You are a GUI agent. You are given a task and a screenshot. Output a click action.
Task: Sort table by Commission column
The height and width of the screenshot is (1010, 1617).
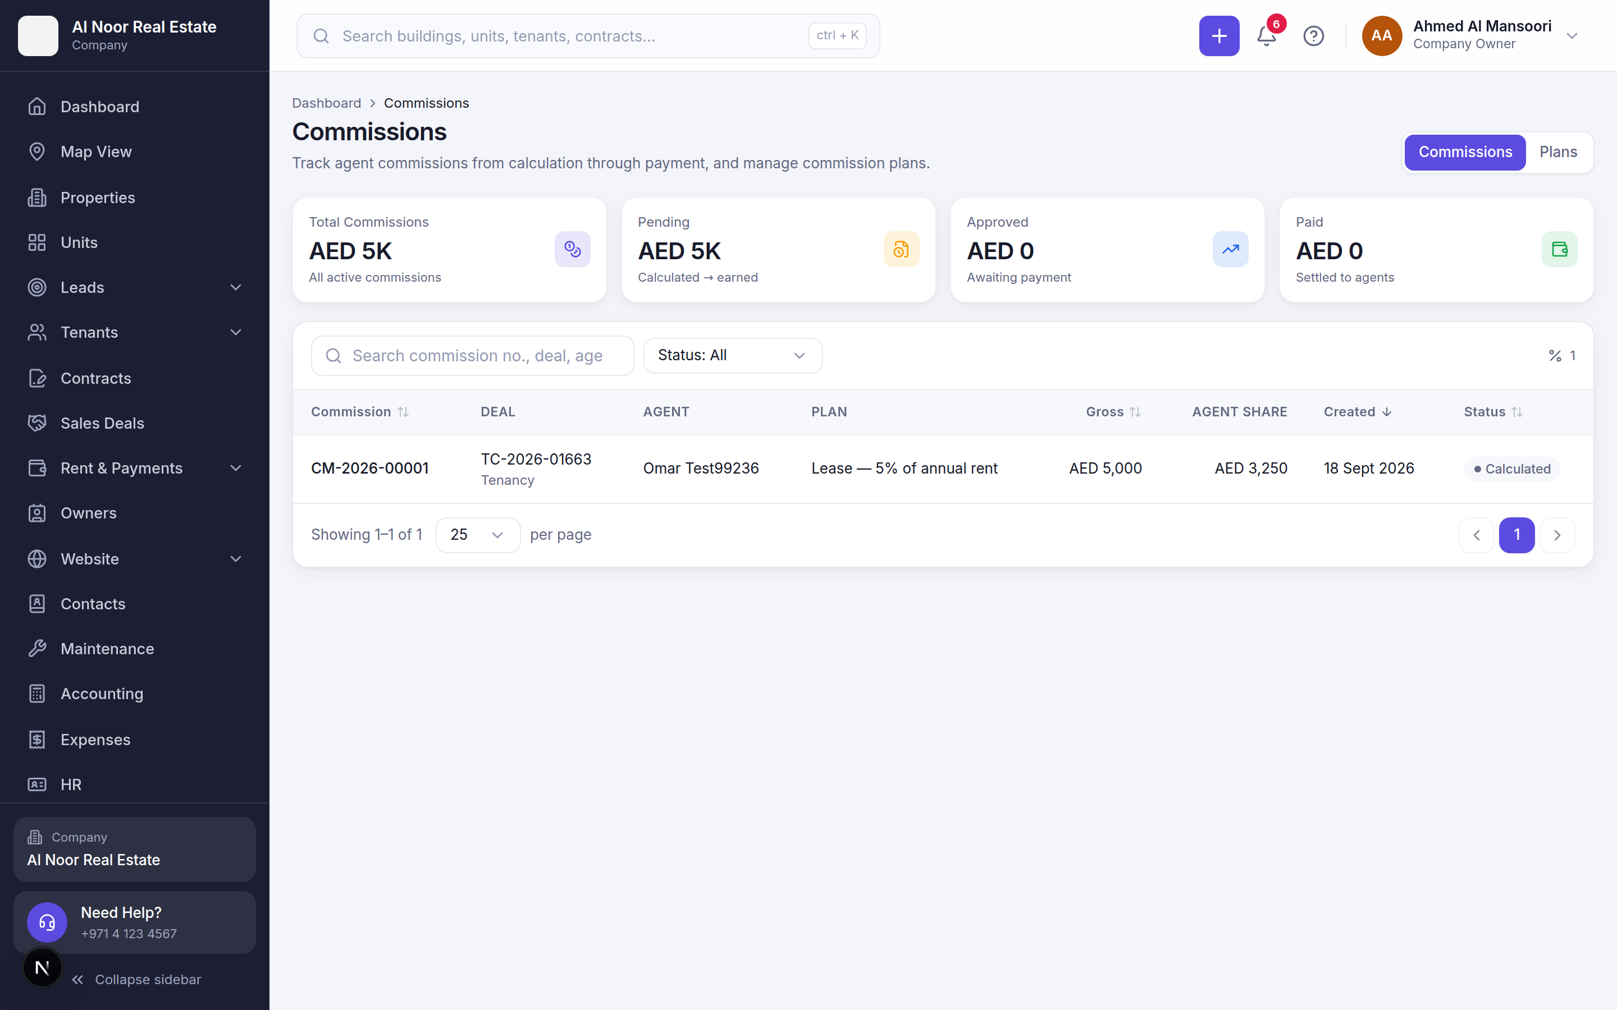(359, 411)
